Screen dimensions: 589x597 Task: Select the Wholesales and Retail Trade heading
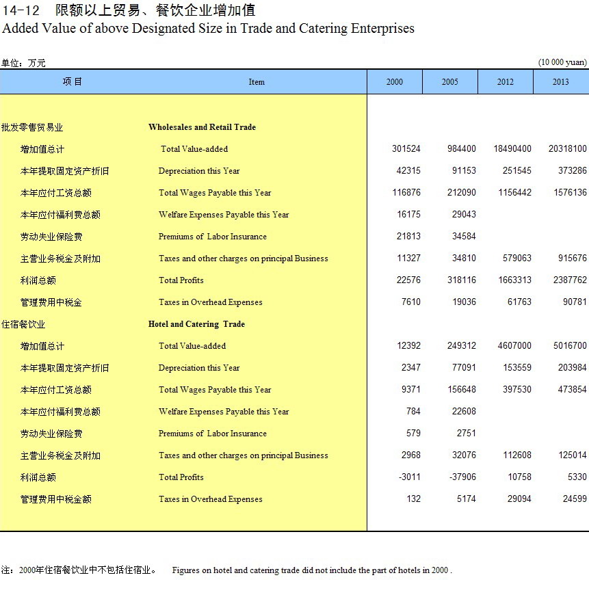(202, 127)
